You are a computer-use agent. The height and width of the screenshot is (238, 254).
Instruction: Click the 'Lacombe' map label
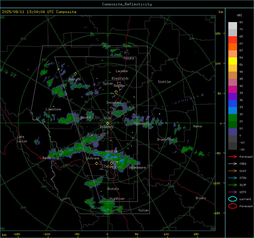122,71
